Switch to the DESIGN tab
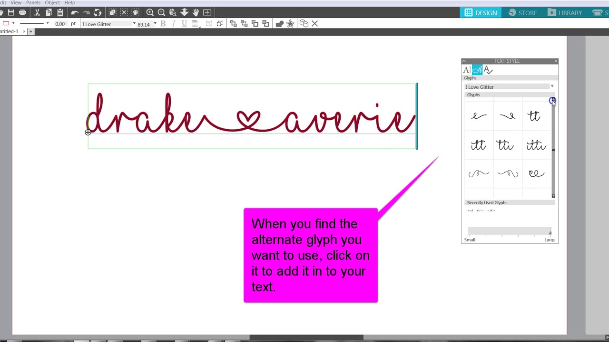The height and width of the screenshot is (342, 609). tap(481, 13)
